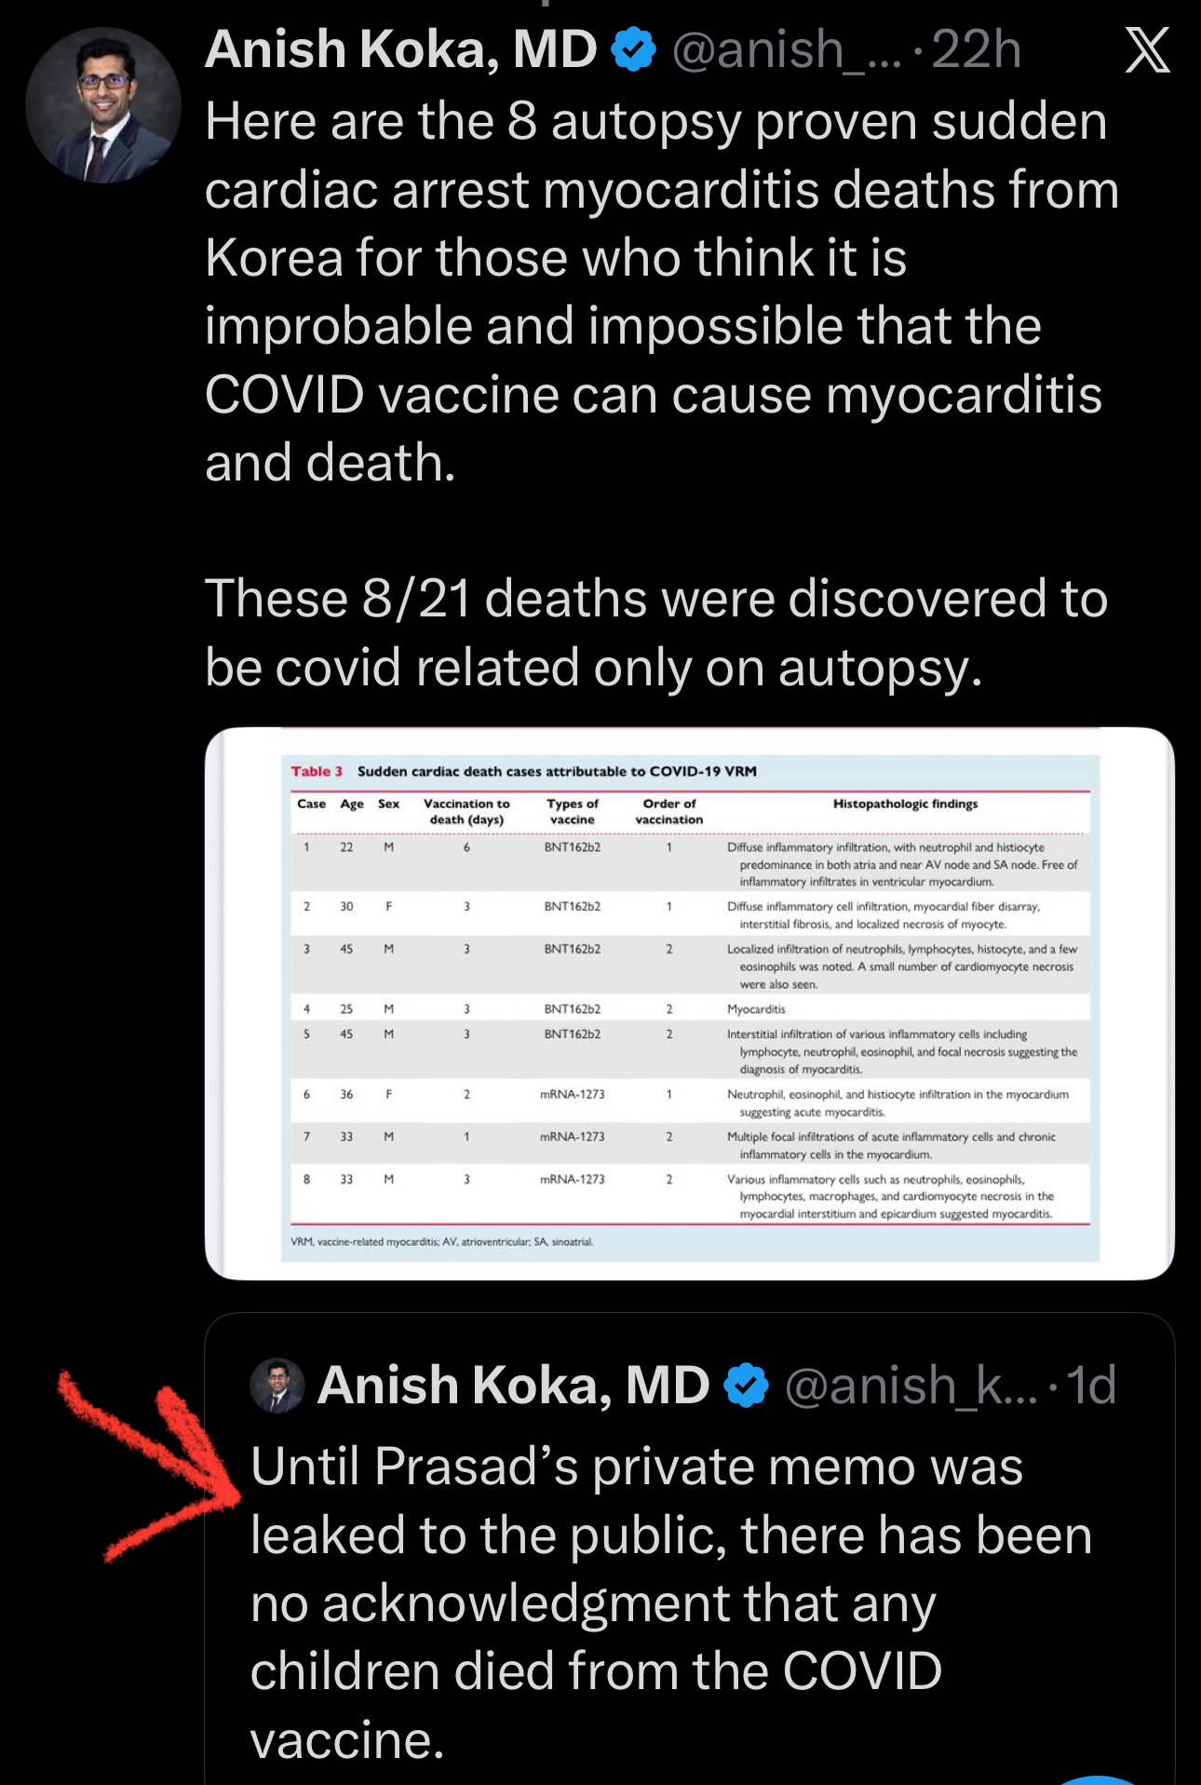The width and height of the screenshot is (1201, 1785).
Task: Click the small avatar in quoted tweet
Action: [x=277, y=1386]
